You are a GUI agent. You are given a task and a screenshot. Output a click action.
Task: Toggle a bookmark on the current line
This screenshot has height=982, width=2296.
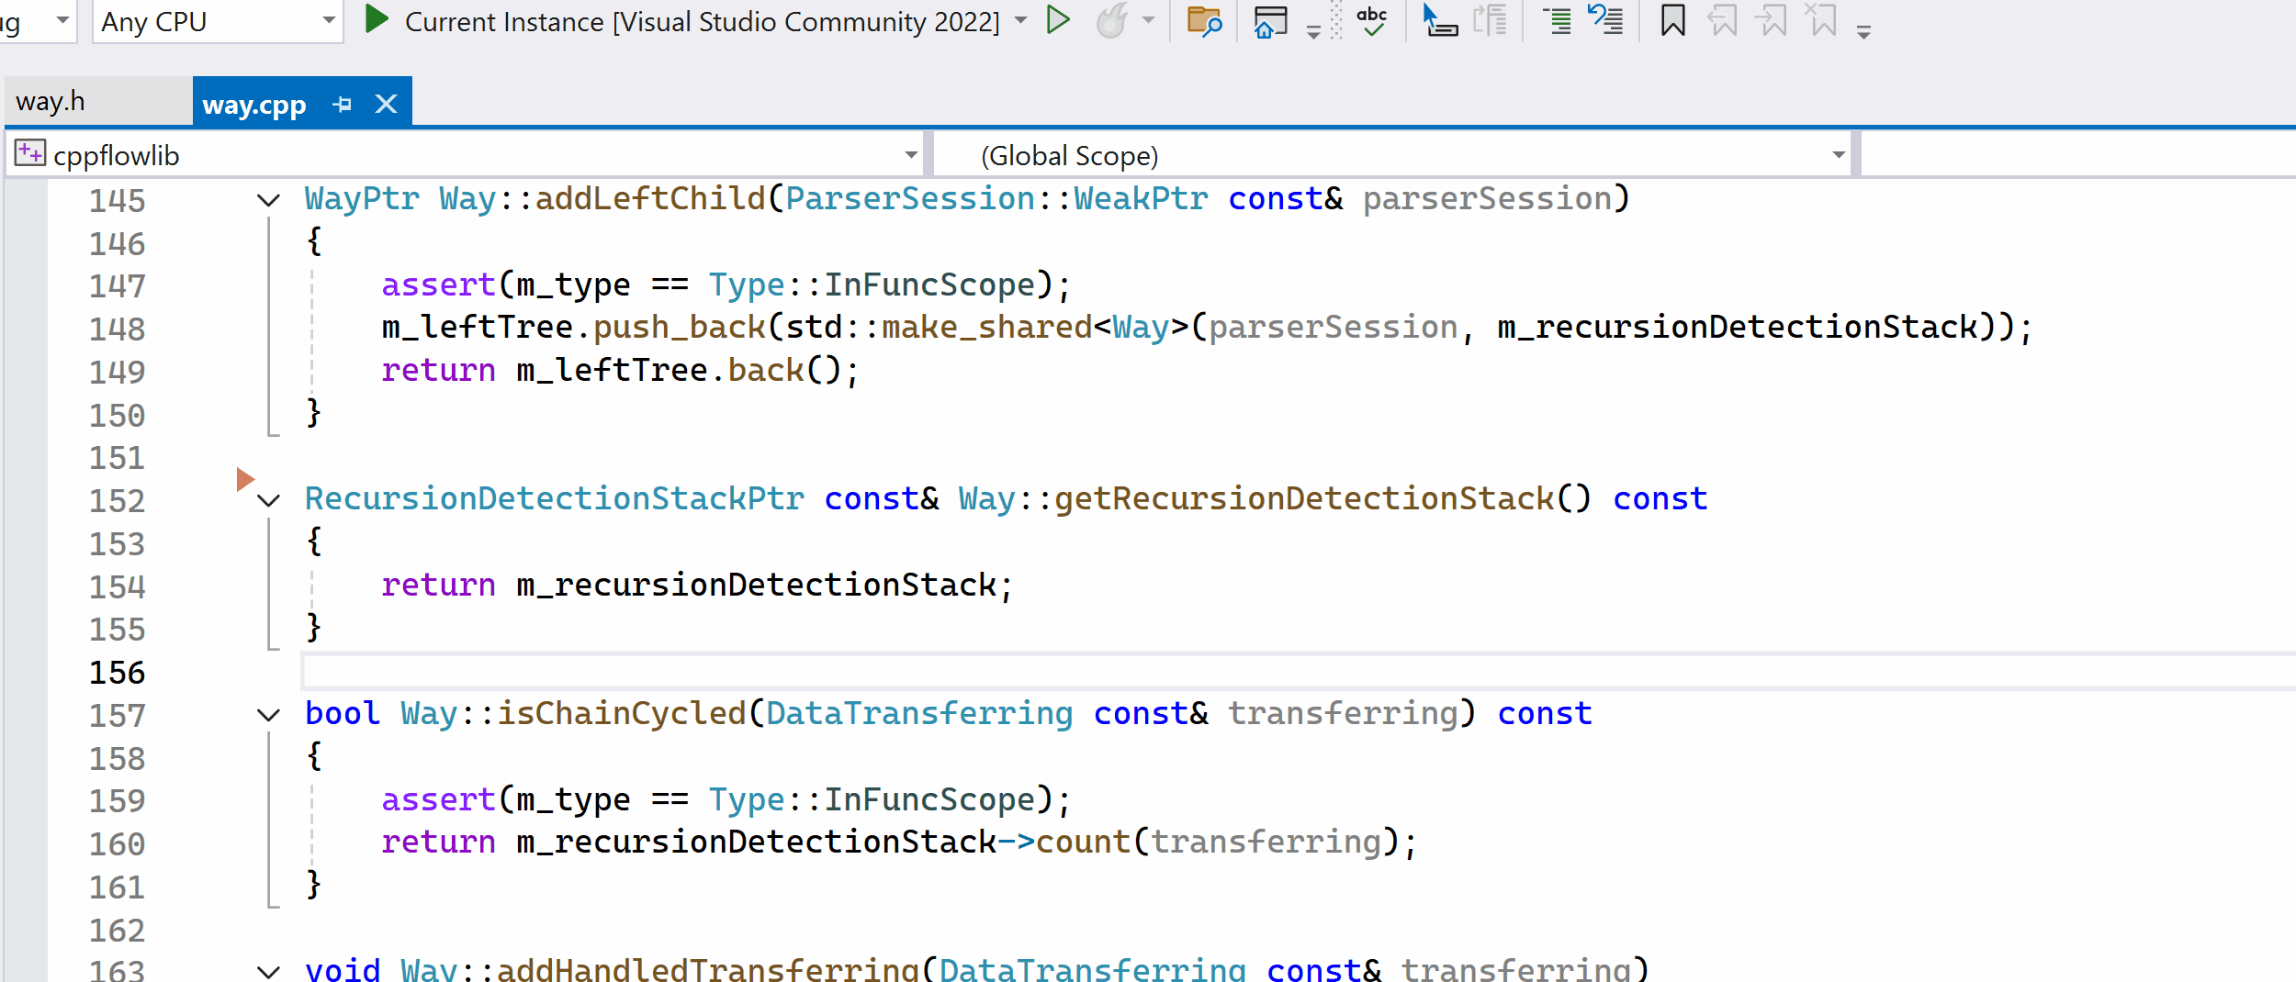pos(1672,20)
